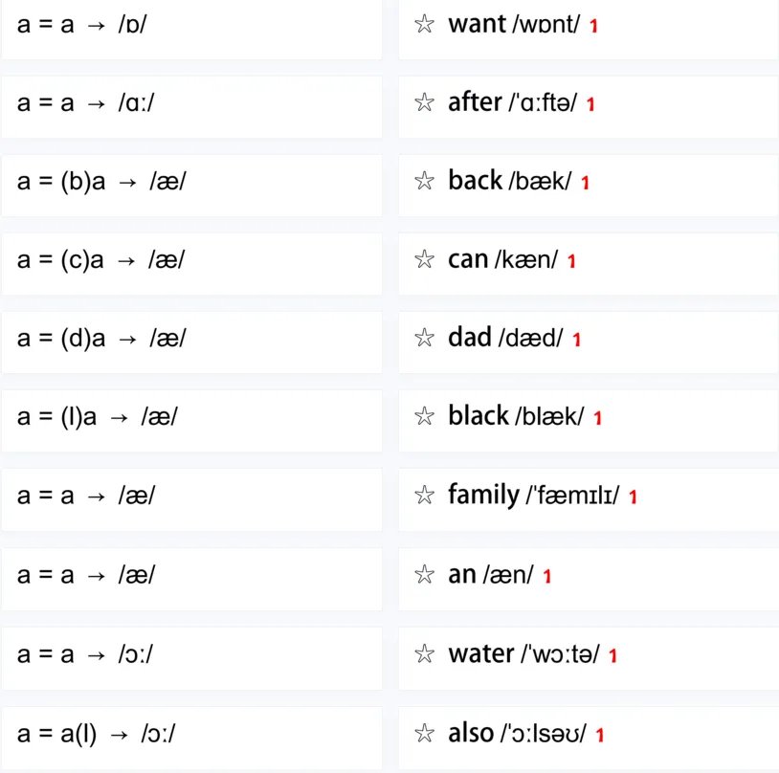Click red count 1 beside 'after'
779x773 pixels.
click(590, 104)
